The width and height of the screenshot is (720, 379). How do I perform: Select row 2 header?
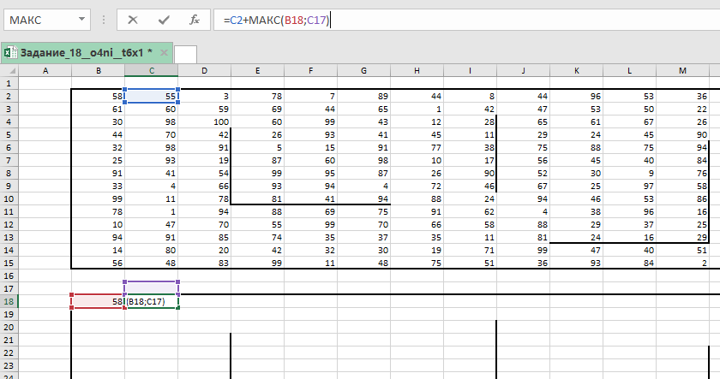coord(9,97)
